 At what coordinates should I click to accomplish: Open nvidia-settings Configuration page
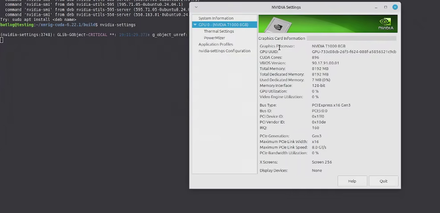coord(224,51)
